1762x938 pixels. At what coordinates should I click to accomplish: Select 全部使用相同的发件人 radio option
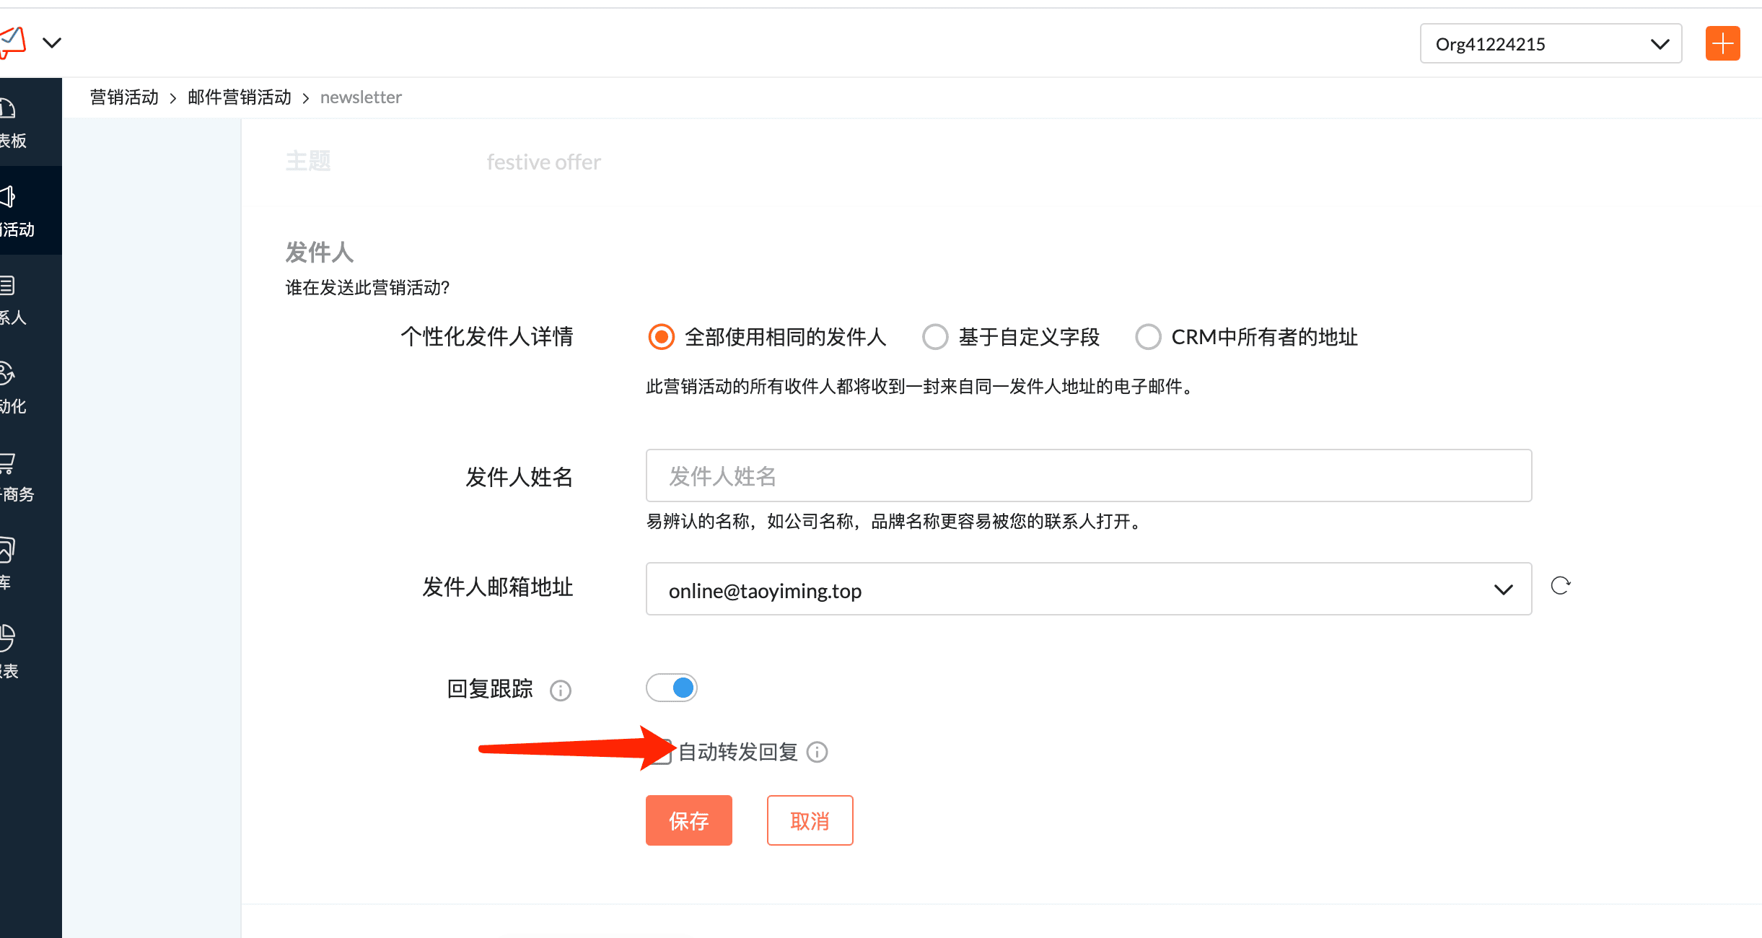click(661, 337)
